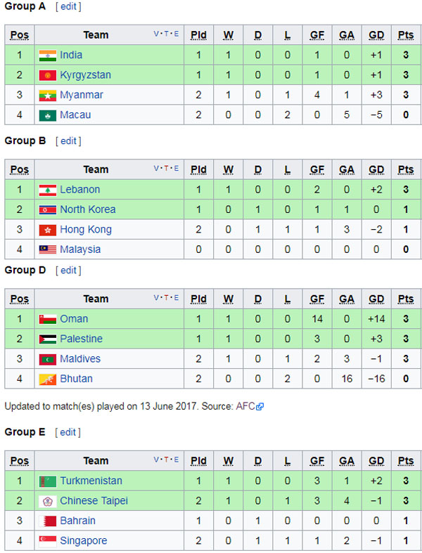The image size is (422, 553).
Task: Click the GD abbreviation header in Group D
Action: (x=376, y=299)
